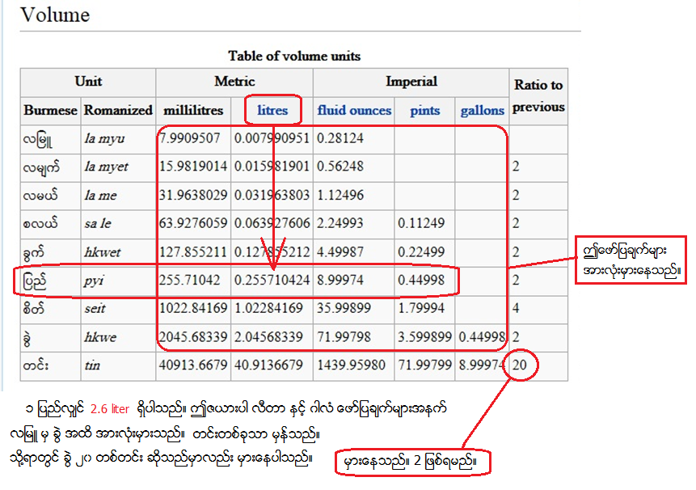Select the 1439.95980 fluid ounces value
The width and height of the screenshot is (696, 490).
coord(351,365)
